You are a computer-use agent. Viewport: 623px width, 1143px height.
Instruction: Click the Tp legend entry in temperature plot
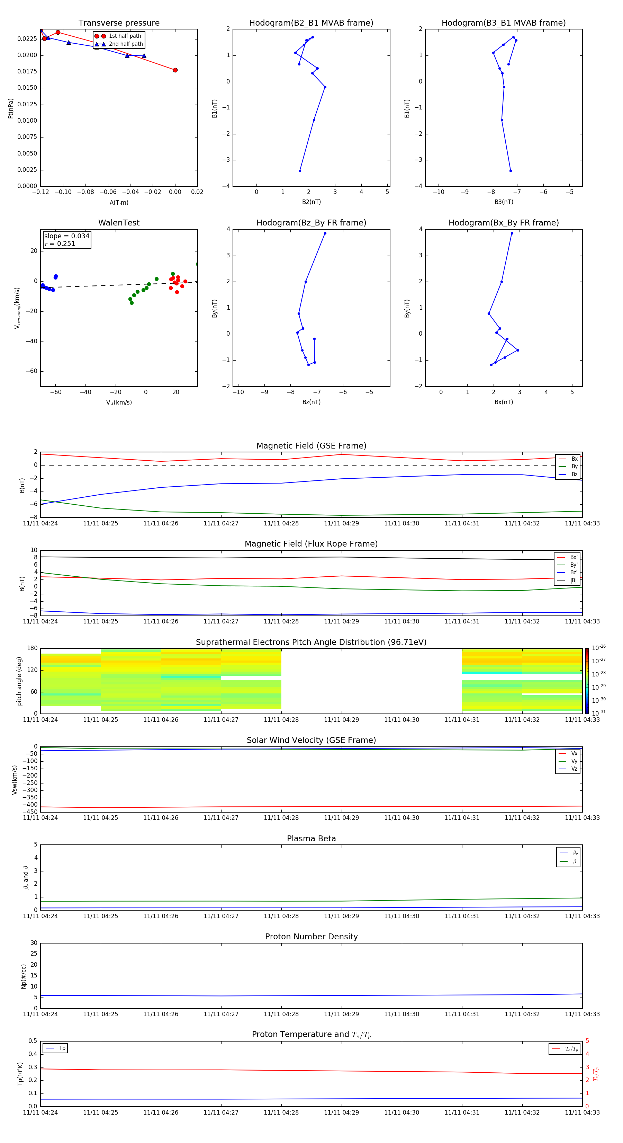(x=55, y=1048)
